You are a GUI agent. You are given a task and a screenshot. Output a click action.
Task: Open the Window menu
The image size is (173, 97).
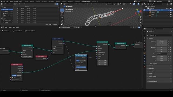click(x=16, y=1)
